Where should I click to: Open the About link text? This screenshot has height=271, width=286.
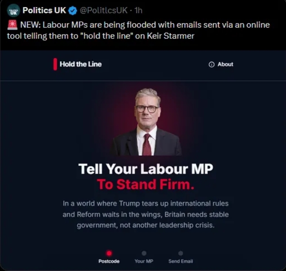point(225,64)
